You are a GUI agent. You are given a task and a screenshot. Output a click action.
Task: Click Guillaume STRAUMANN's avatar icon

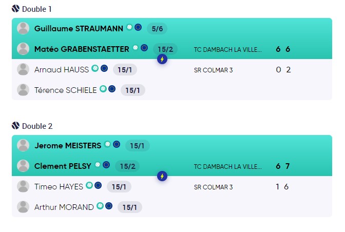click(23, 28)
